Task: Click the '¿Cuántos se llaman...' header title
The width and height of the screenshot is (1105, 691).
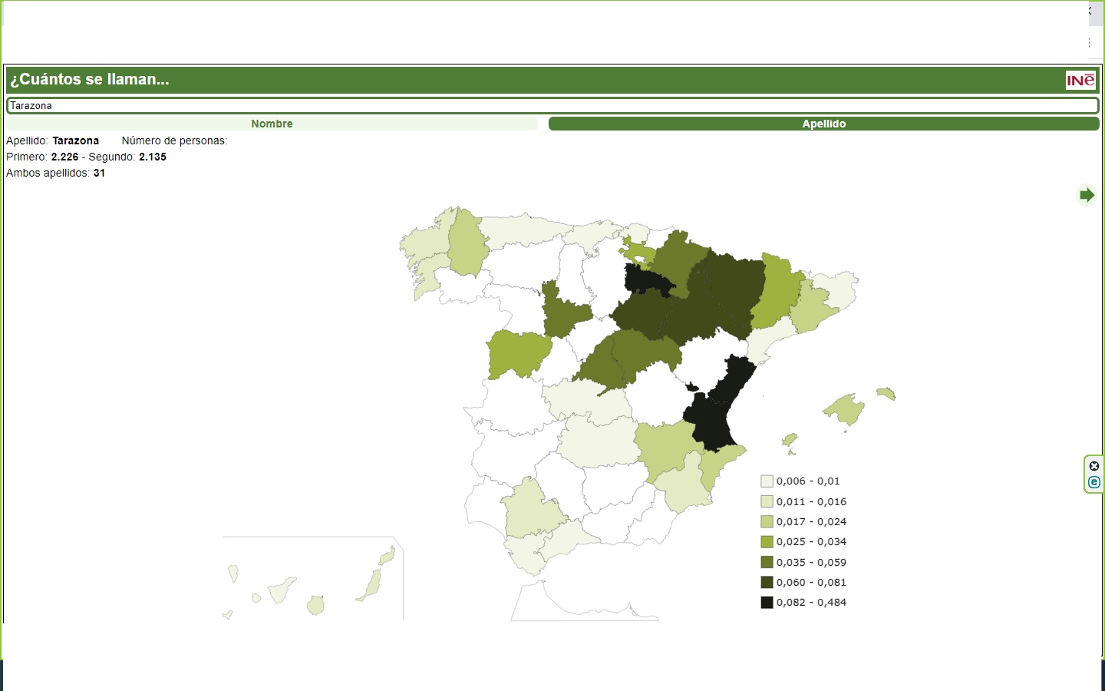Action: pos(90,80)
